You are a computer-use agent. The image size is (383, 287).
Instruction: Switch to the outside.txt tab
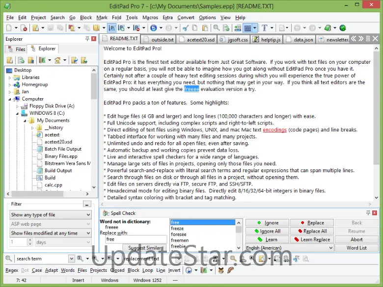click(159, 40)
